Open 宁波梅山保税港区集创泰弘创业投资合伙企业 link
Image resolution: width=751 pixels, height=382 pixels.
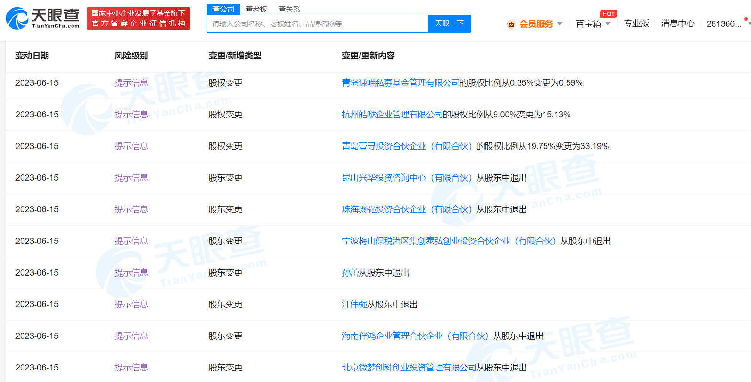(x=449, y=241)
